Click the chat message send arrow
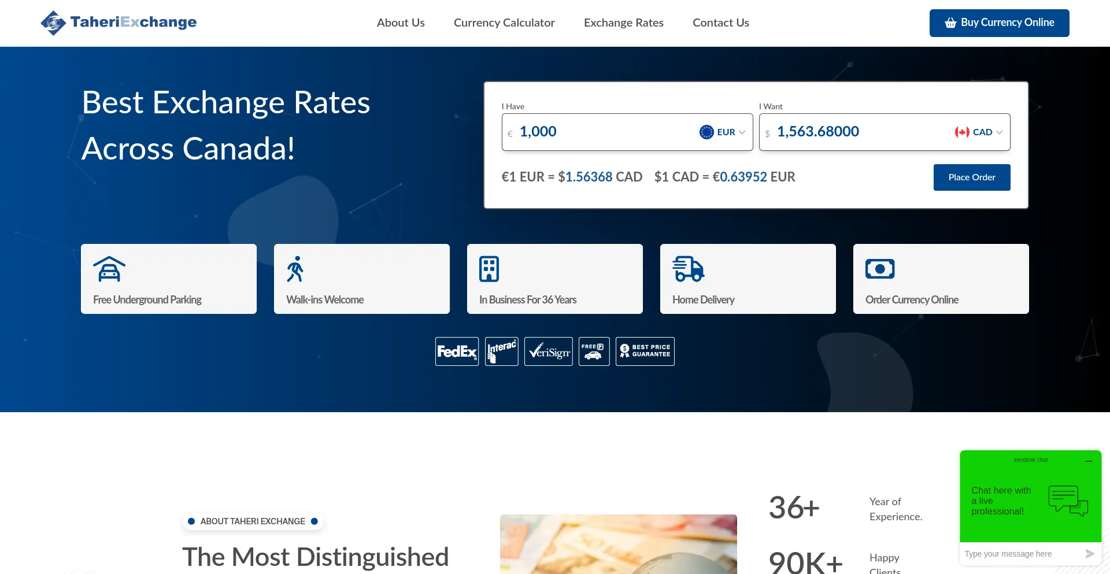Viewport: 1110px width, 574px height. click(x=1089, y=553)
